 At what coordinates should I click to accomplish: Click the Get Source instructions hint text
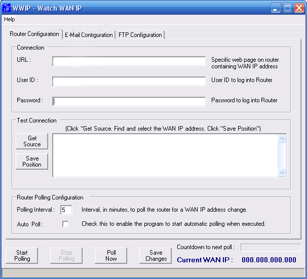coord(163,129)
